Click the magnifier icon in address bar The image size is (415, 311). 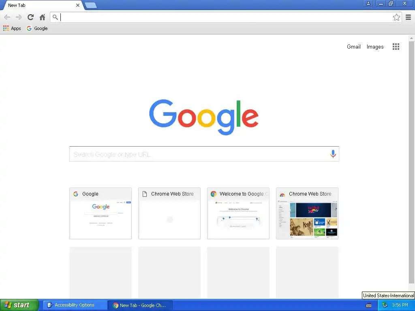coord(55,17)
